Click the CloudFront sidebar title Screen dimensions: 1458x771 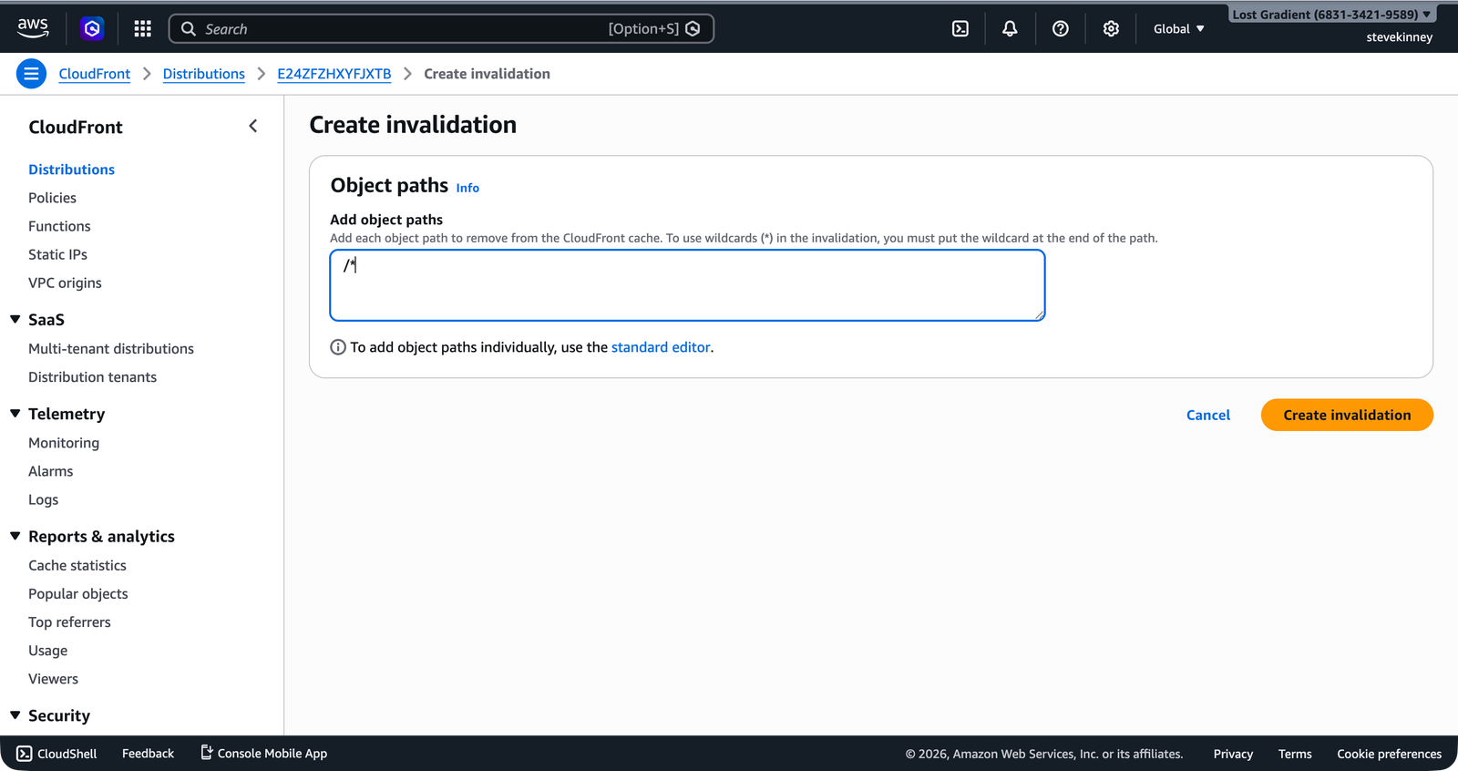[x=76, y=127]
